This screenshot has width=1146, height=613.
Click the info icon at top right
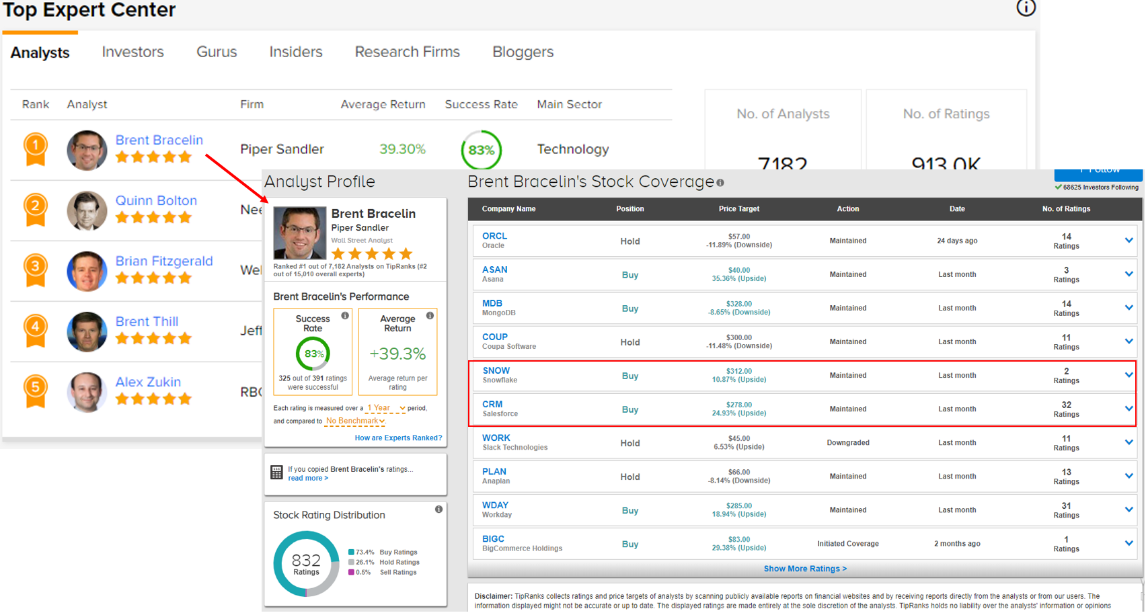(1026, 7)
